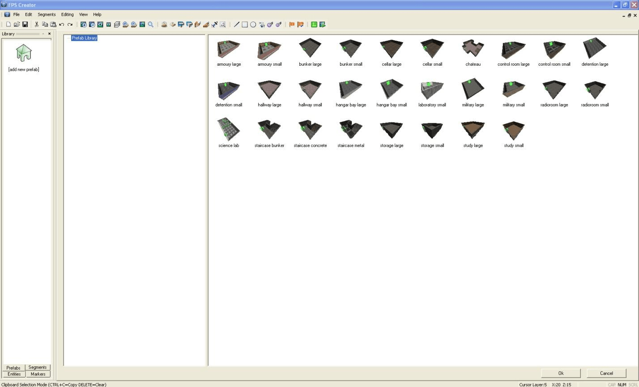
Task: Click the Paste clipboard icon
Action: pyautogui.click(x=53, y=25)
